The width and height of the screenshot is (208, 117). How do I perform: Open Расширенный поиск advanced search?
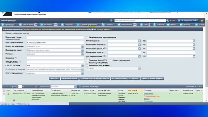click(x=188, y=20)
